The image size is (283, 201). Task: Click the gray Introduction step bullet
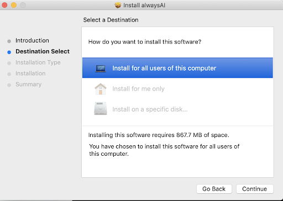pyautogui.click(x=9, y=41)
